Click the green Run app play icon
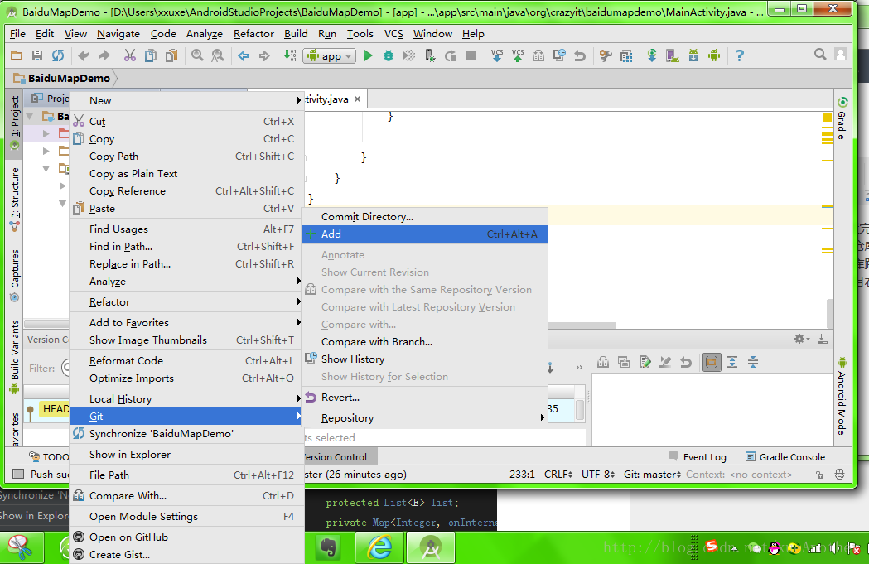Image resolution: width=869 pixels, height=564 pixels. coord(368,55)
